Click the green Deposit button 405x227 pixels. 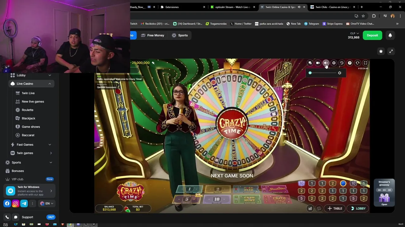[x=372, y=35]
